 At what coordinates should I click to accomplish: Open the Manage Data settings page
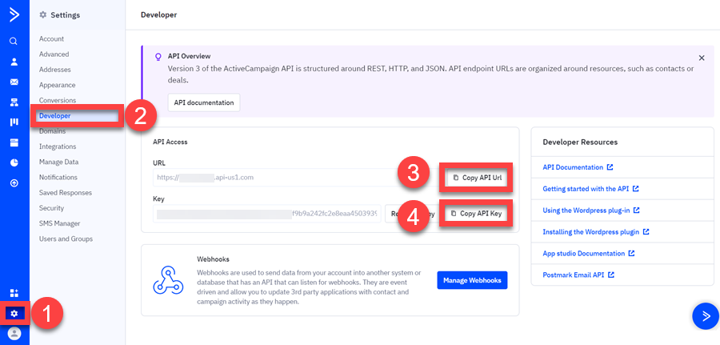(x=58, y=162)
